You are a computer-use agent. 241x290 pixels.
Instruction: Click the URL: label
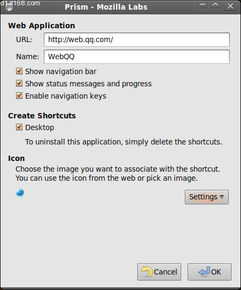(24, 39)
